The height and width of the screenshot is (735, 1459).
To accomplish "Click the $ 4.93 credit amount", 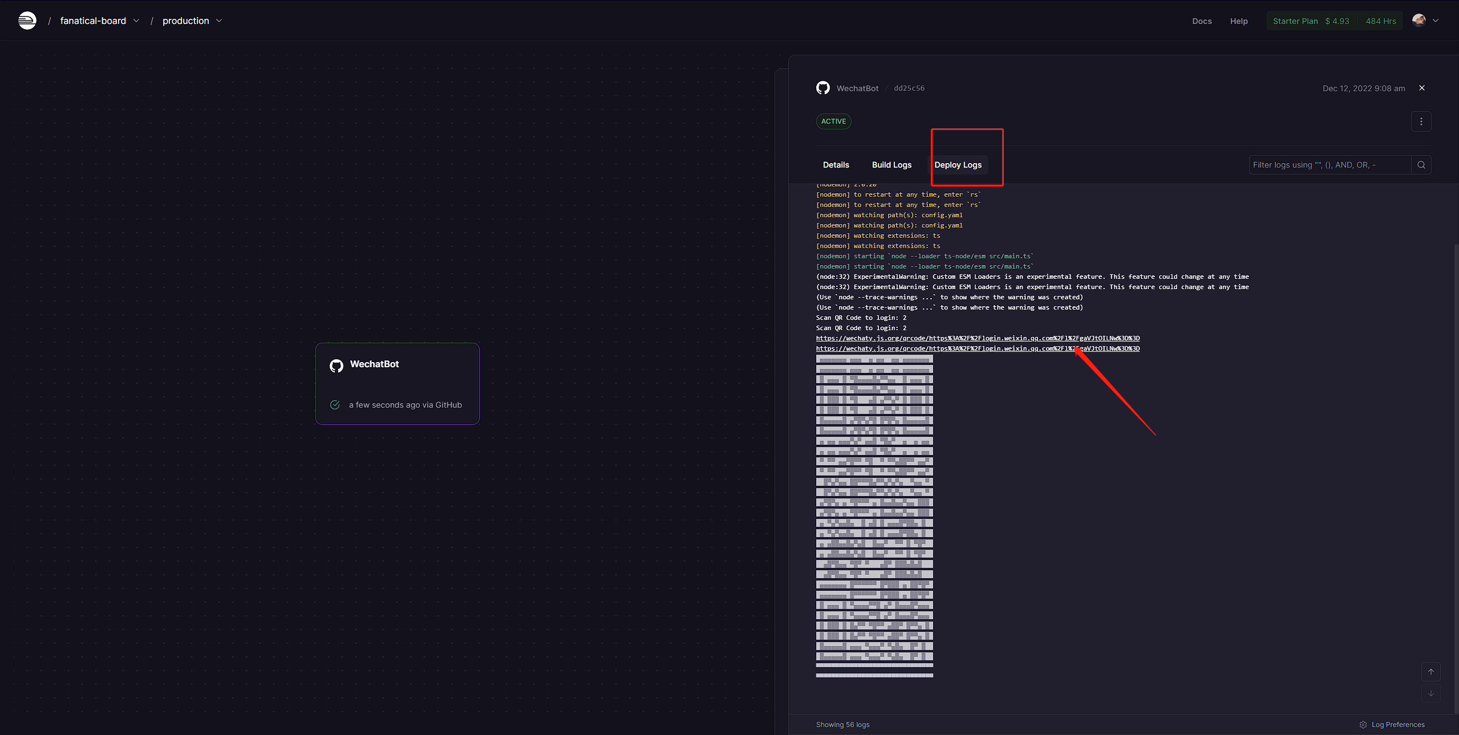I will [x=1337, y=21].
